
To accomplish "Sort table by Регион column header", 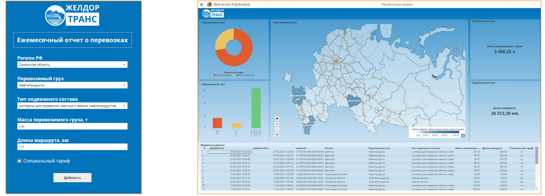I will coord(329,148).
